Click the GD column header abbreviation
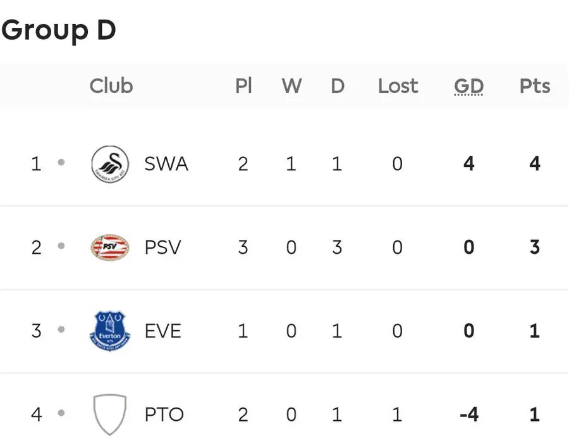Screen dimensions: 569x443 (x=468, y=86)
